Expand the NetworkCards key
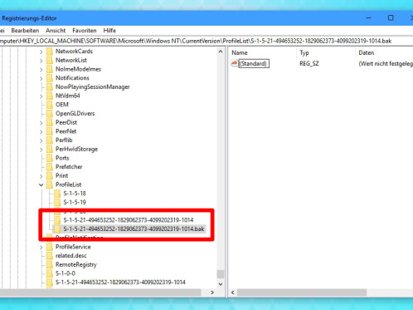The image size is (413, 310). (x=41, y=52)
